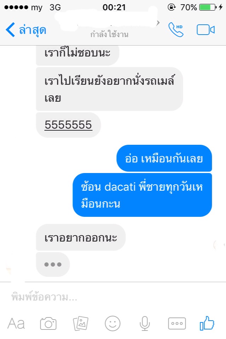Screen dimensions: 226x339
Task: Open the underlined 5555555 link
Action: 68,125
